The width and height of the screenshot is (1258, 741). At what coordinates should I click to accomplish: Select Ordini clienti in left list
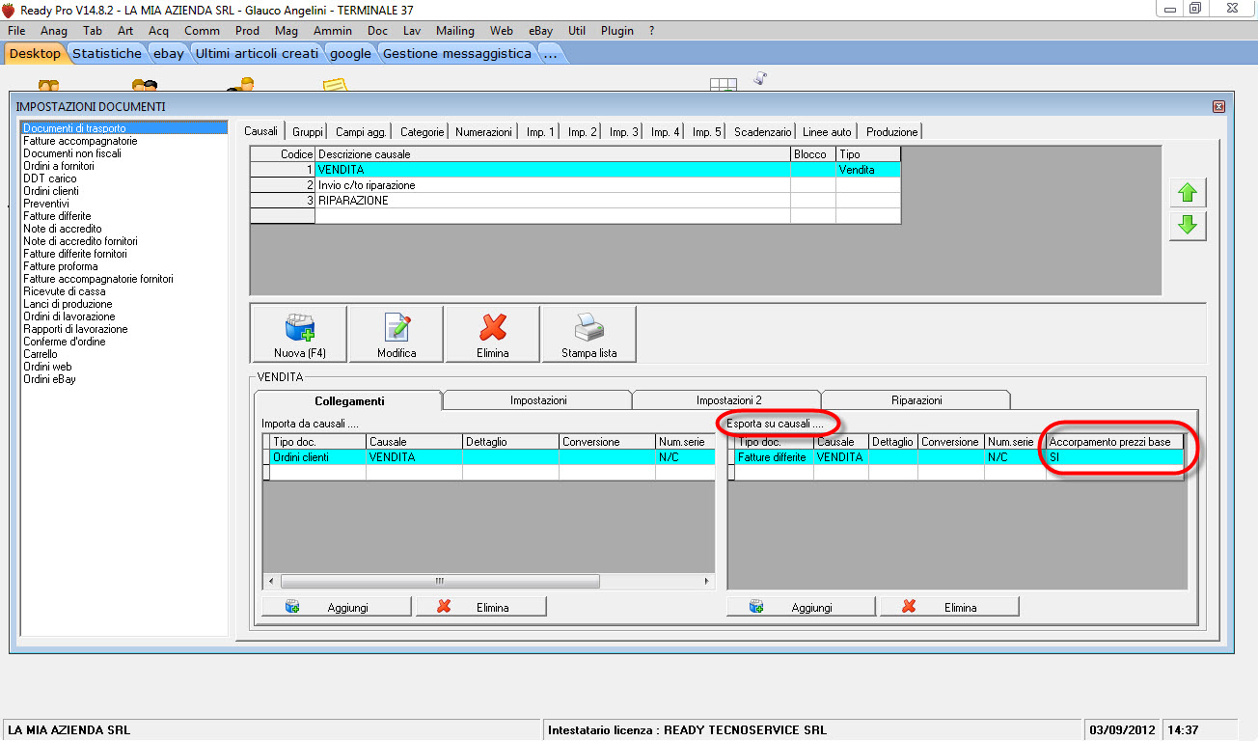click(50, 191)
